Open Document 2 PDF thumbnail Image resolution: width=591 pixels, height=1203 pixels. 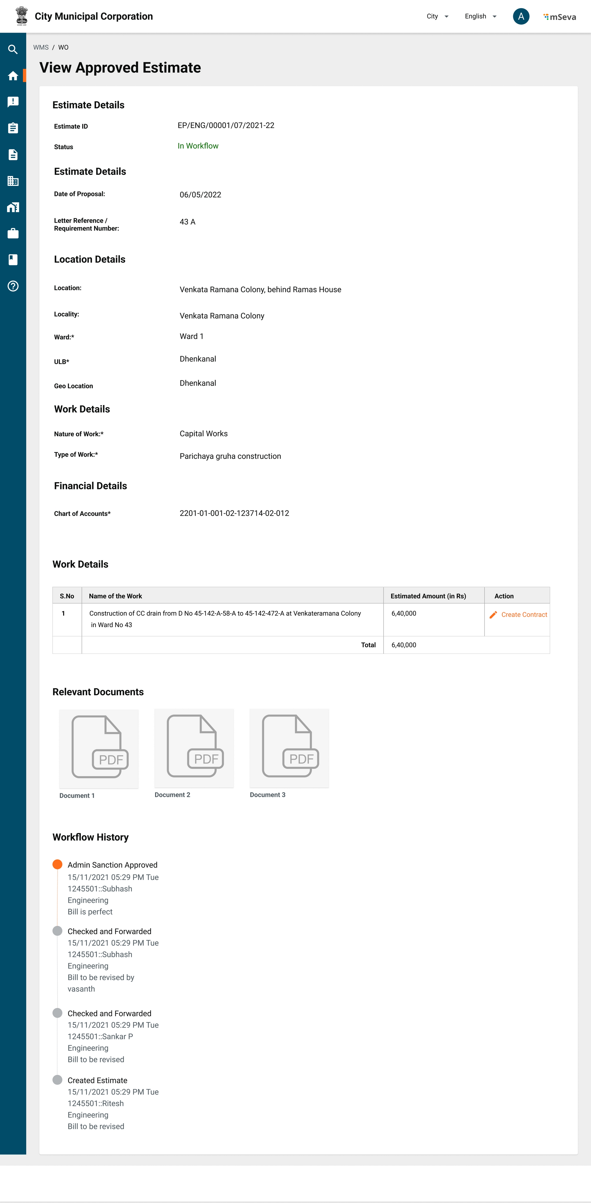point(194,748)
